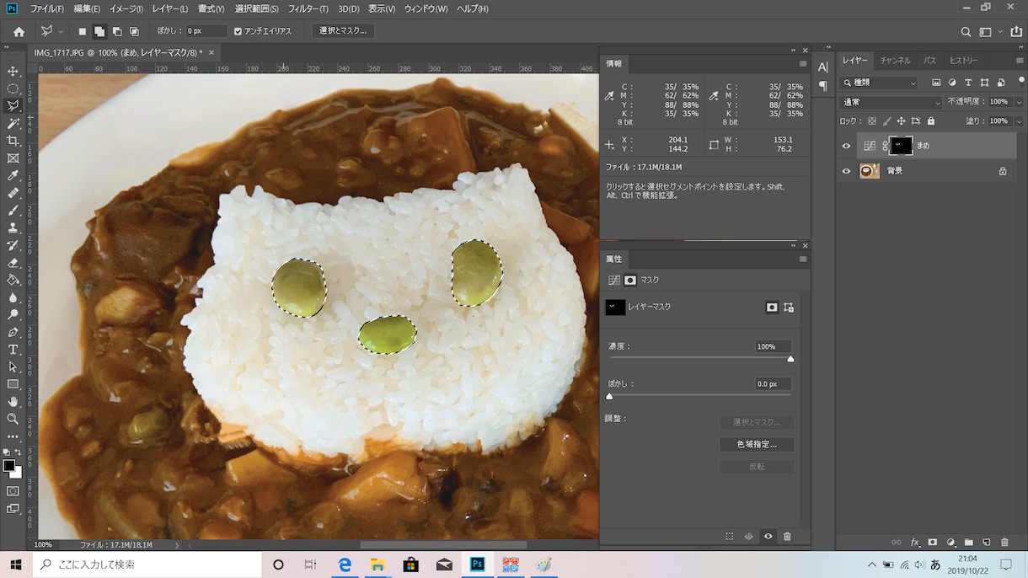Select the Clone Stamp tool
Screen dimensions: 1028x578
click(x=13, y=227)
